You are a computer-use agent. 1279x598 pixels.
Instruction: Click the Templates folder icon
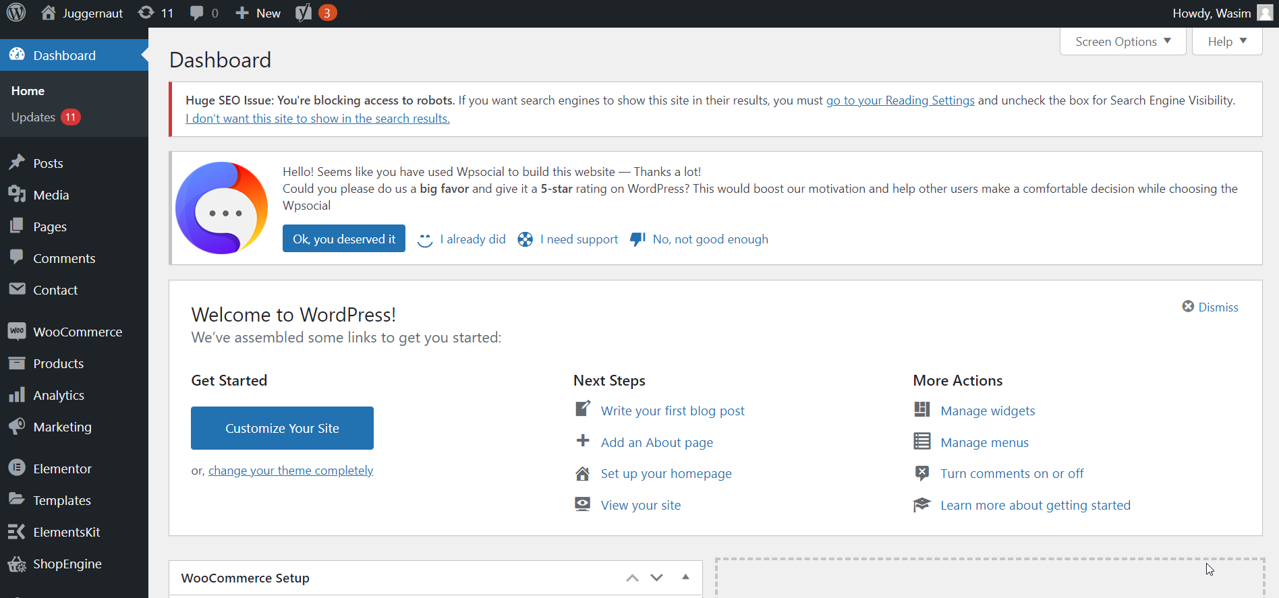[x=17, y=499]
